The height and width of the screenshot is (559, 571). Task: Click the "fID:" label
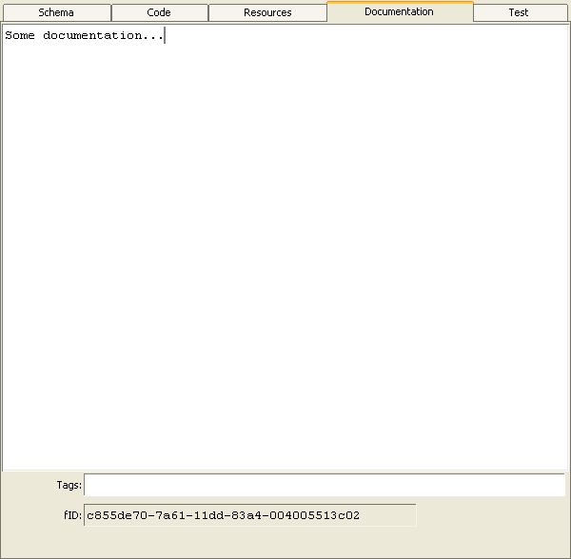[x=72, y=515]
